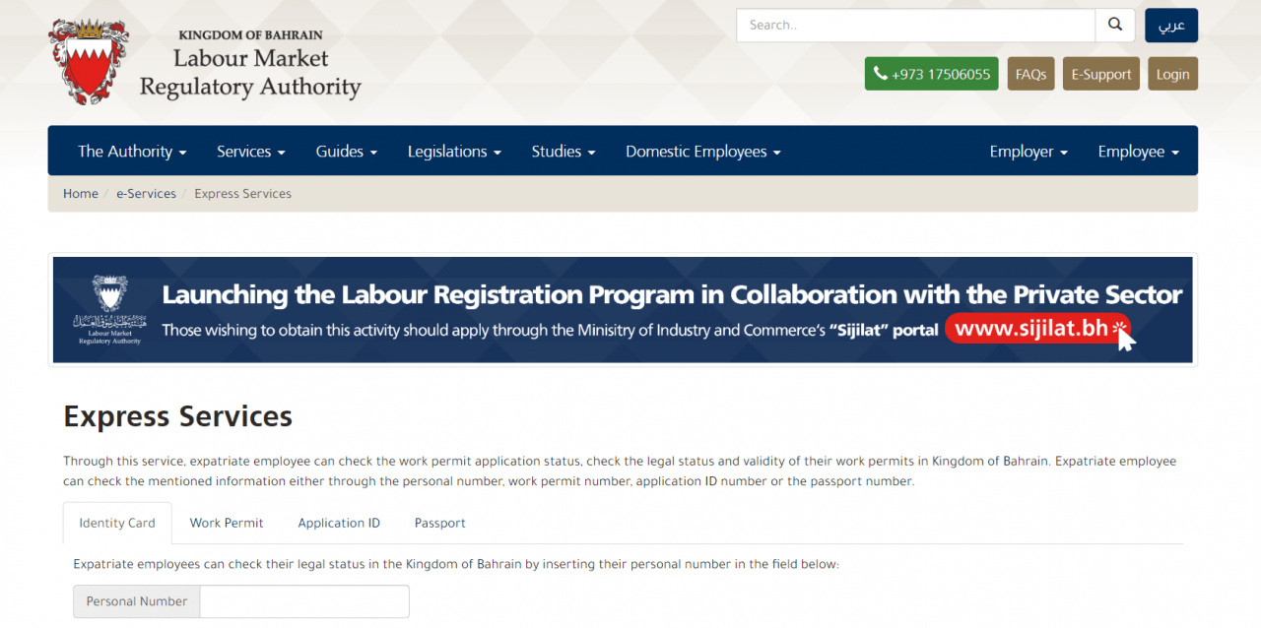
Task: Click the LMRA coat of arms logo
Action: click(x=88, y=59)
